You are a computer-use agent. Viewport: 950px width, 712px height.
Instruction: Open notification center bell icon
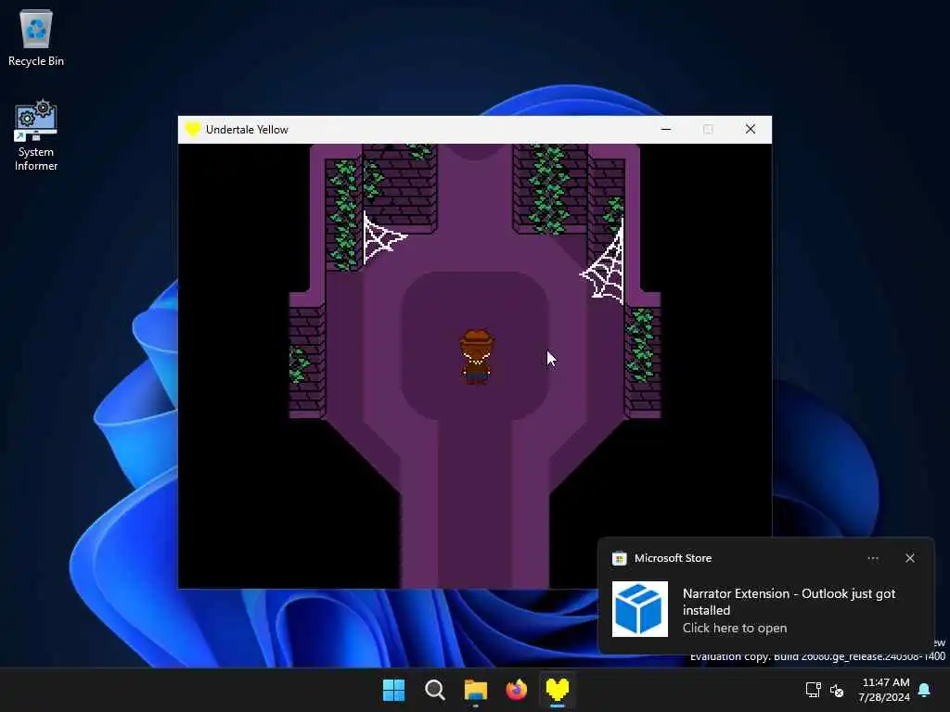925,690
